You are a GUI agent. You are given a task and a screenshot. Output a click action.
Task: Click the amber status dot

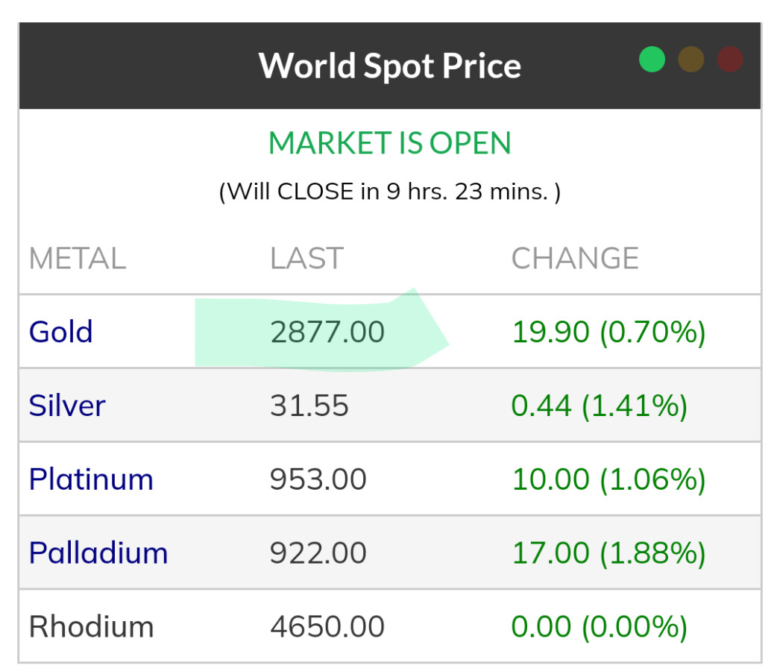tap(691, 60)
